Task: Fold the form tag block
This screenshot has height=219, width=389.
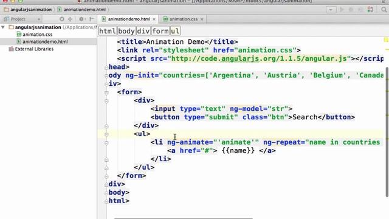Action: [x=106, y=92]
